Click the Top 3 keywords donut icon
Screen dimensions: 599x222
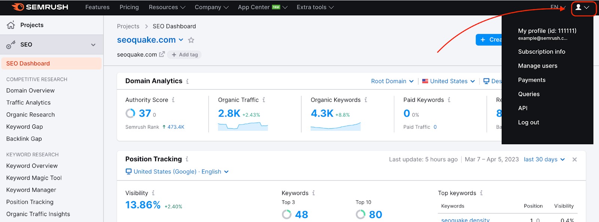pyautogui.click(x=287, y=215)
